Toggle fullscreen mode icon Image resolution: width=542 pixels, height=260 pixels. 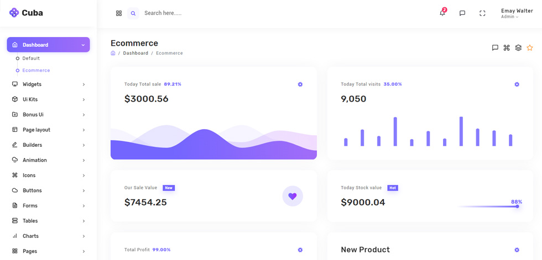[x=482, y=13]
